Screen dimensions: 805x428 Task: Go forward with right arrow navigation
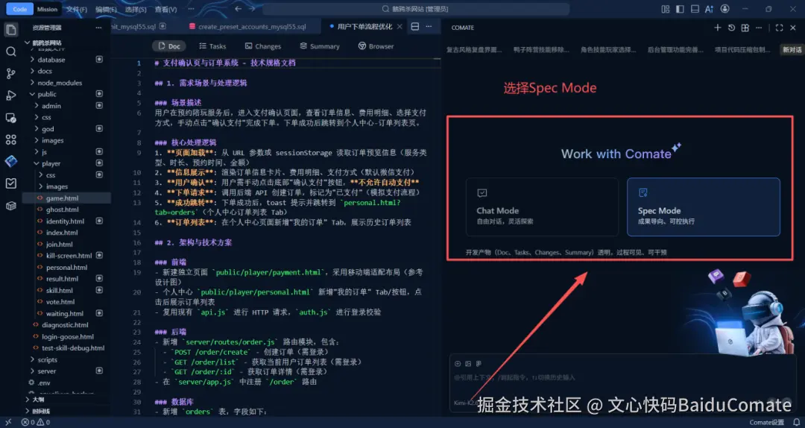(x=252, y=9)
